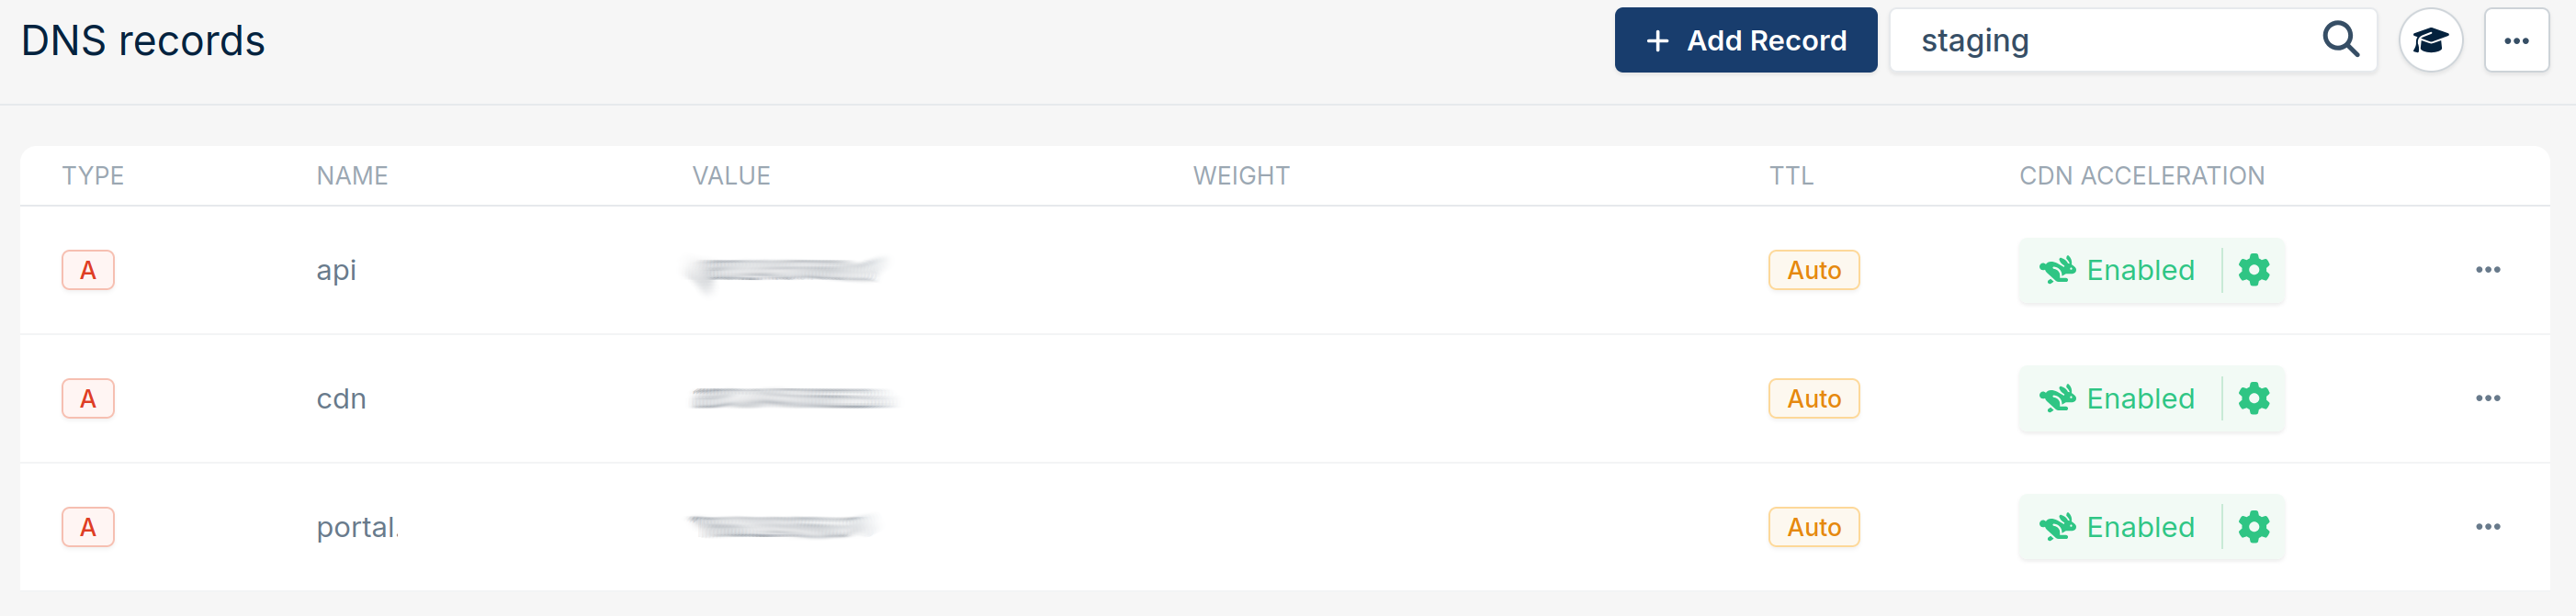Screen dimensions: 2576x616
Task: Open row actions menu for api record
Action: tap(2488, 270)
